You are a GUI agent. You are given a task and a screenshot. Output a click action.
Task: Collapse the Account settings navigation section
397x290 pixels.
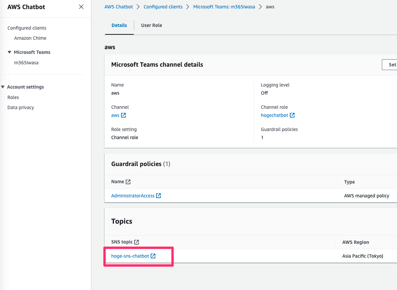pyautogui.click(x=3, y=87)
